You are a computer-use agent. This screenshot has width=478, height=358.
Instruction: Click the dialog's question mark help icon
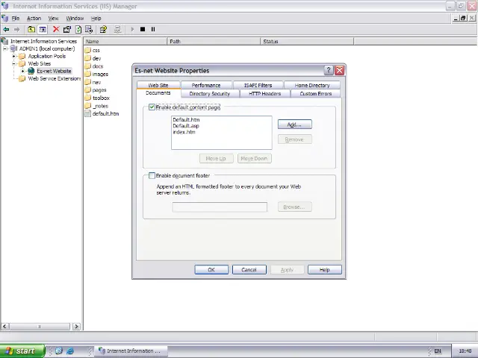(329, 70)
